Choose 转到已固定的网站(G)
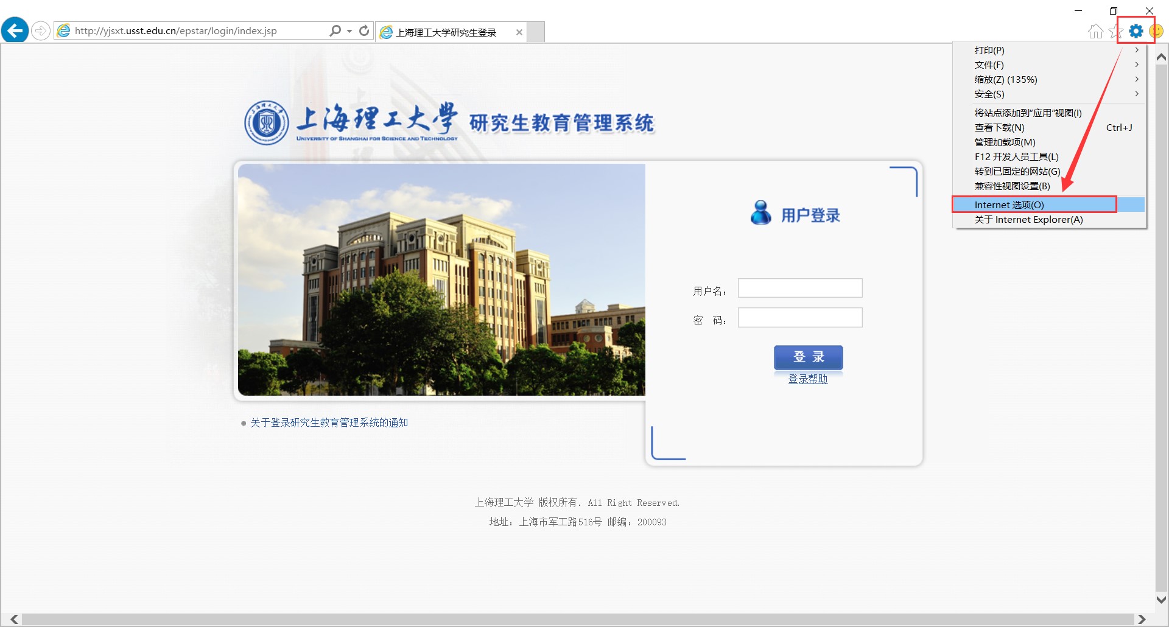 pyautogui.click(x=1048, y=171)
